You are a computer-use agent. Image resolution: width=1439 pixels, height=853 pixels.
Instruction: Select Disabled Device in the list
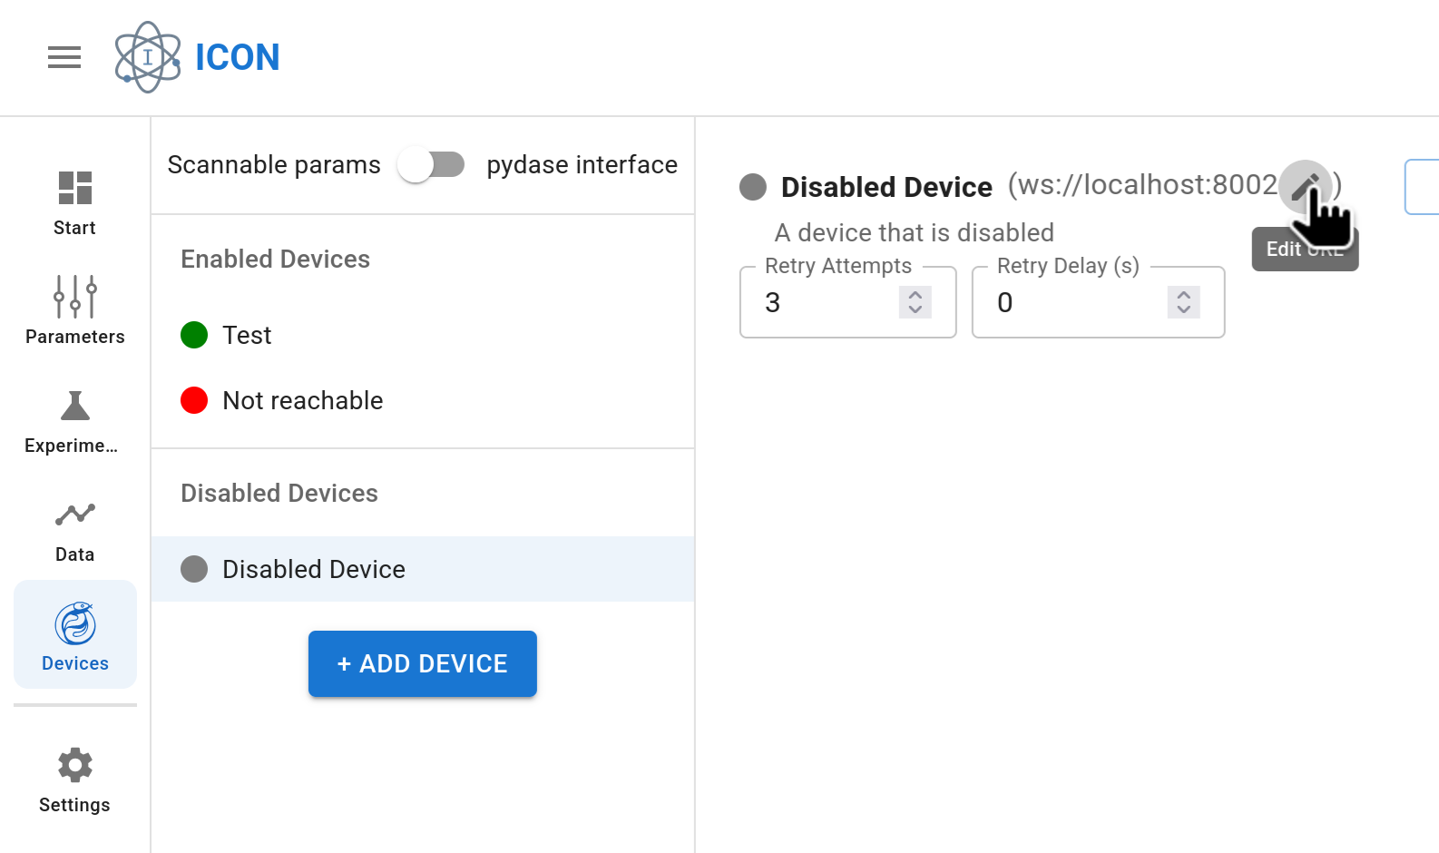coord(313,570)
